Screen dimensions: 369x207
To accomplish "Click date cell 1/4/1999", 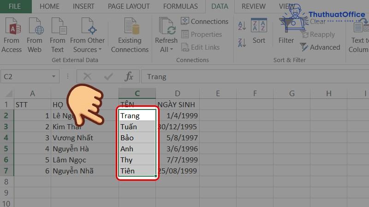I will pos(178,115).
